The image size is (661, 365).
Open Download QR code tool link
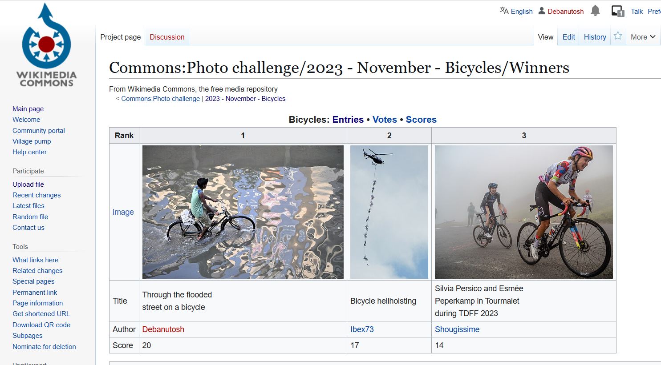pyautogui.click(x=41, y=325)
